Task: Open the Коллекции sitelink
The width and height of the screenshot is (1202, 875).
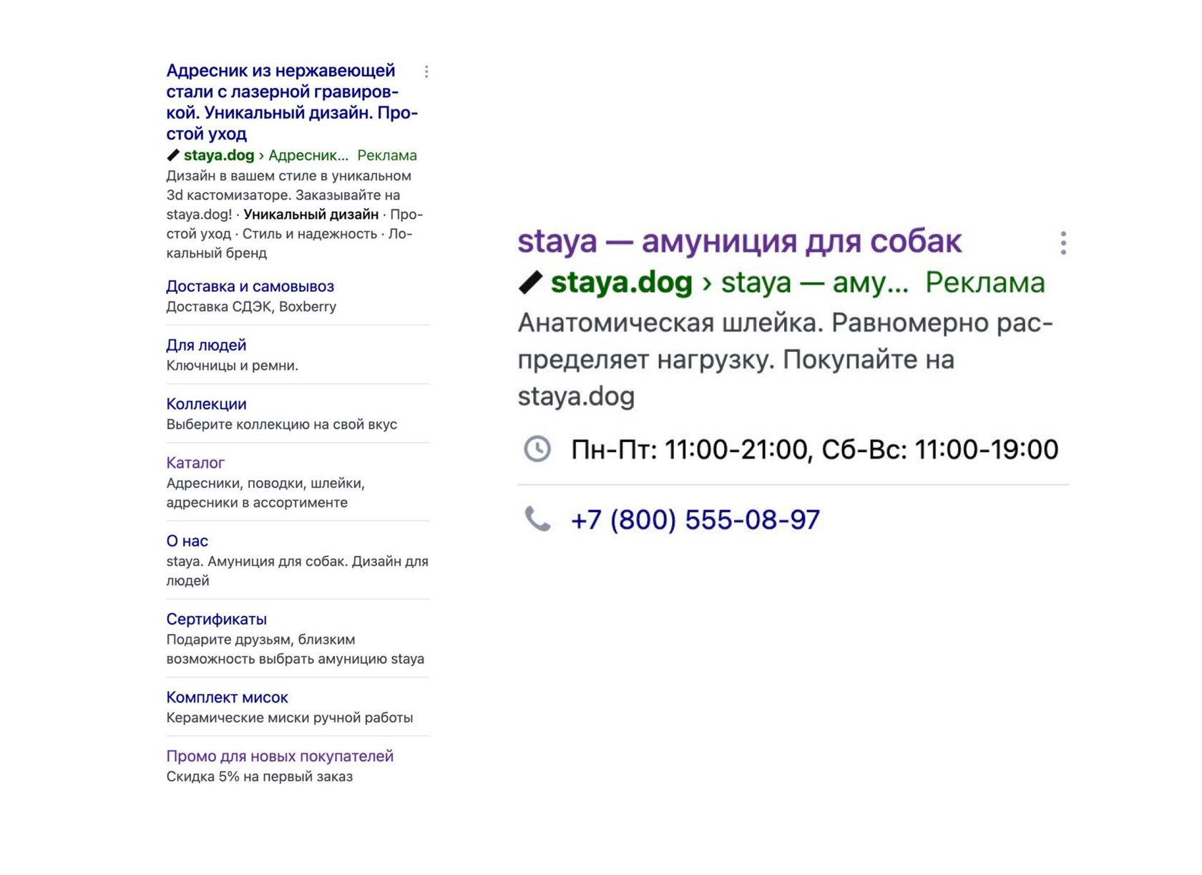Action: click(206, 404)
